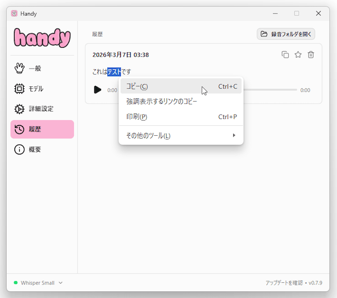Click the folder icon in 録音フォルダを開く
Viewport: 337px width, 298px height.
(x=264, y=34)
